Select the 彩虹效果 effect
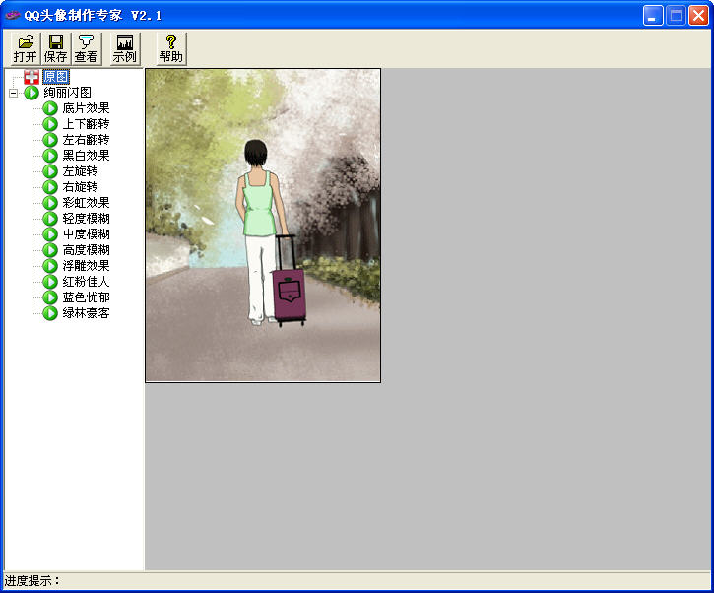 pos(86,203)
